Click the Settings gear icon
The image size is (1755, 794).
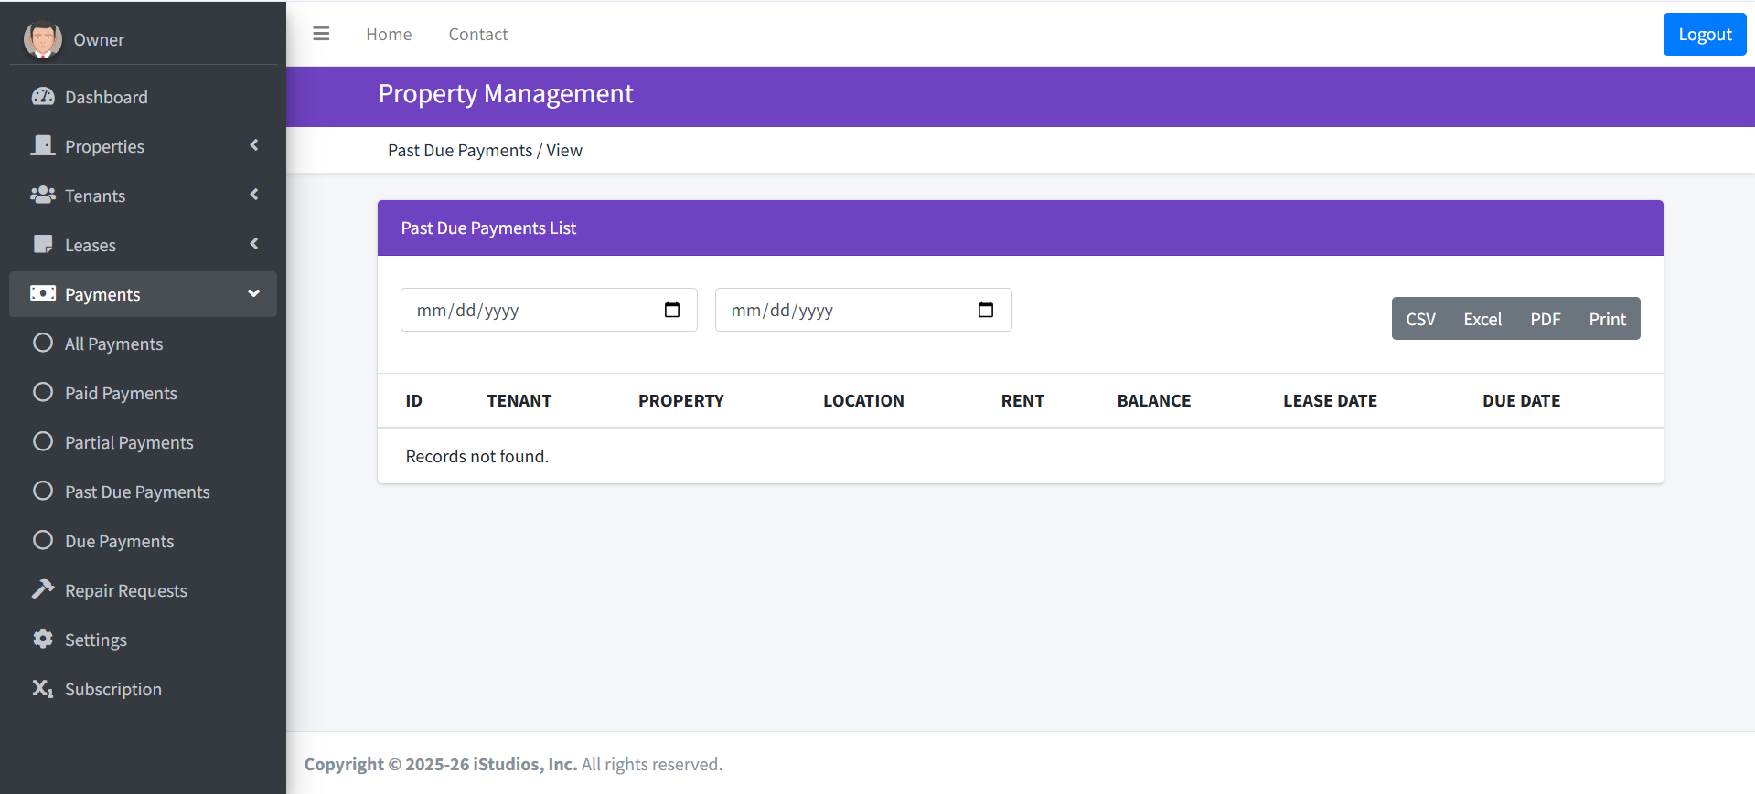tap(43, 640)
